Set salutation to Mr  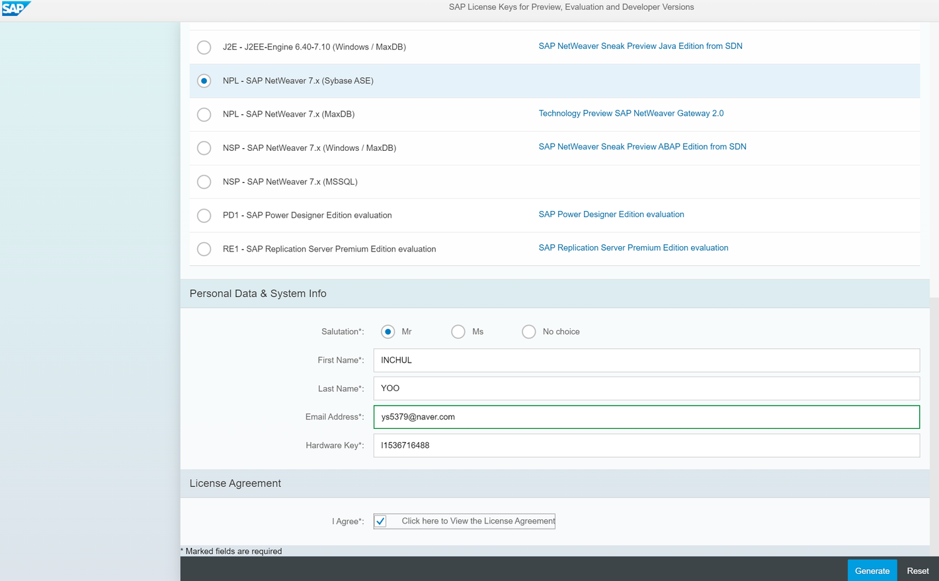388,332
